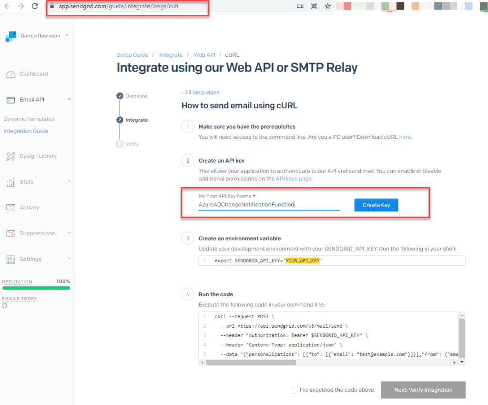488x405 pixels.
Task: Open Activity in the sidebar
Action: pyautogui.click(x=29, y=208)
